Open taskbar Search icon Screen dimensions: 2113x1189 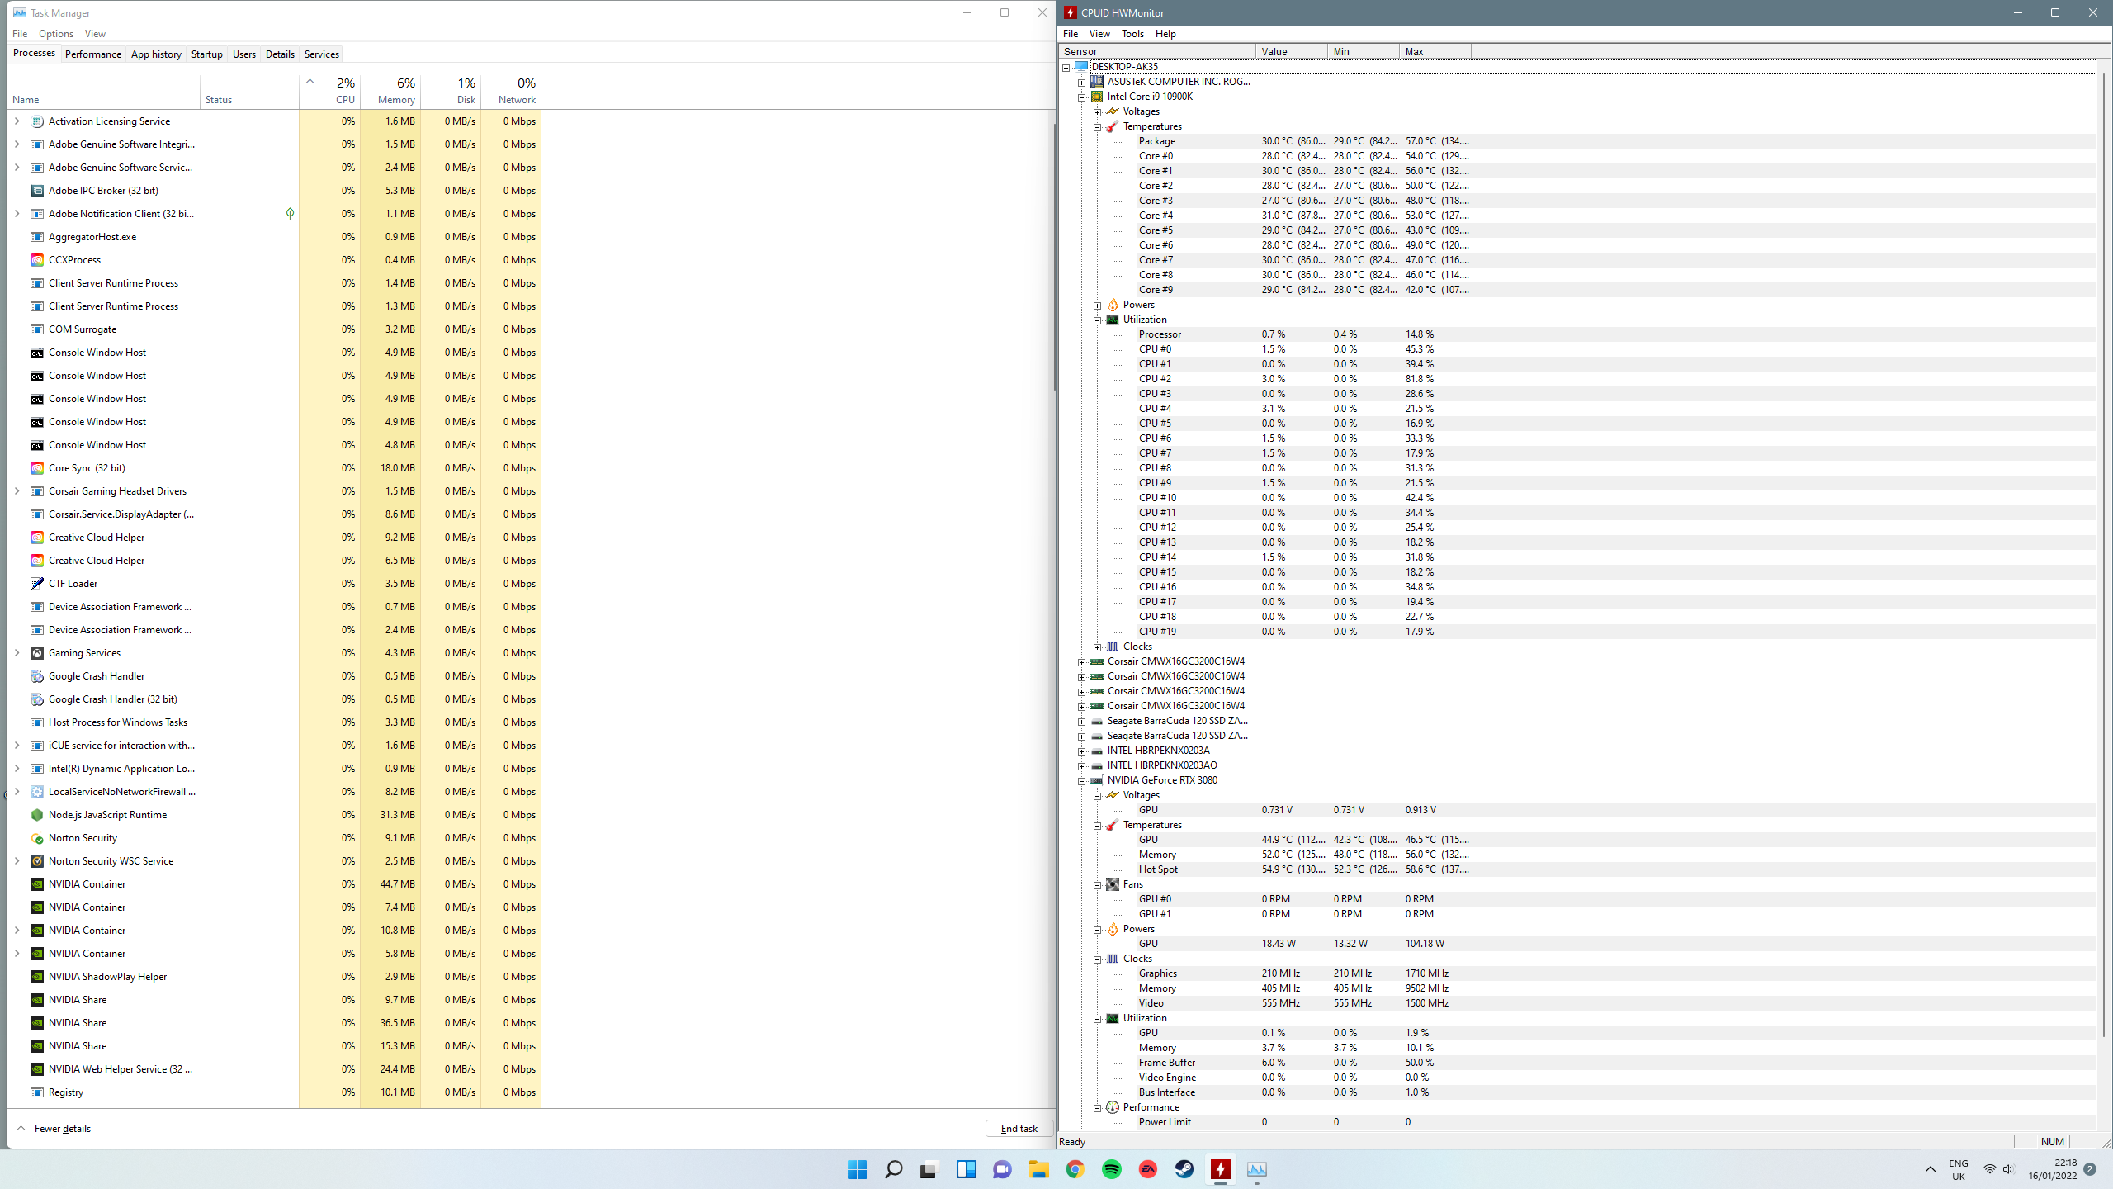pyautogui.click(x=893, y=1169)
